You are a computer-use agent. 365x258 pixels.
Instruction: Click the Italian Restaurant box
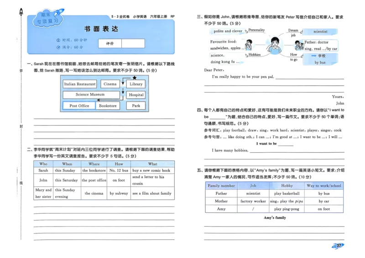click(x=80, y=84)
